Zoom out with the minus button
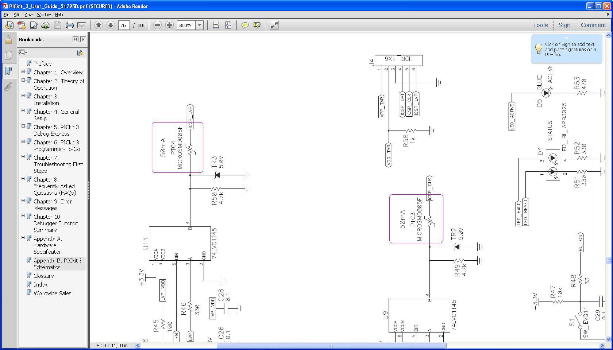613x350 pixels. pos(157,25)
